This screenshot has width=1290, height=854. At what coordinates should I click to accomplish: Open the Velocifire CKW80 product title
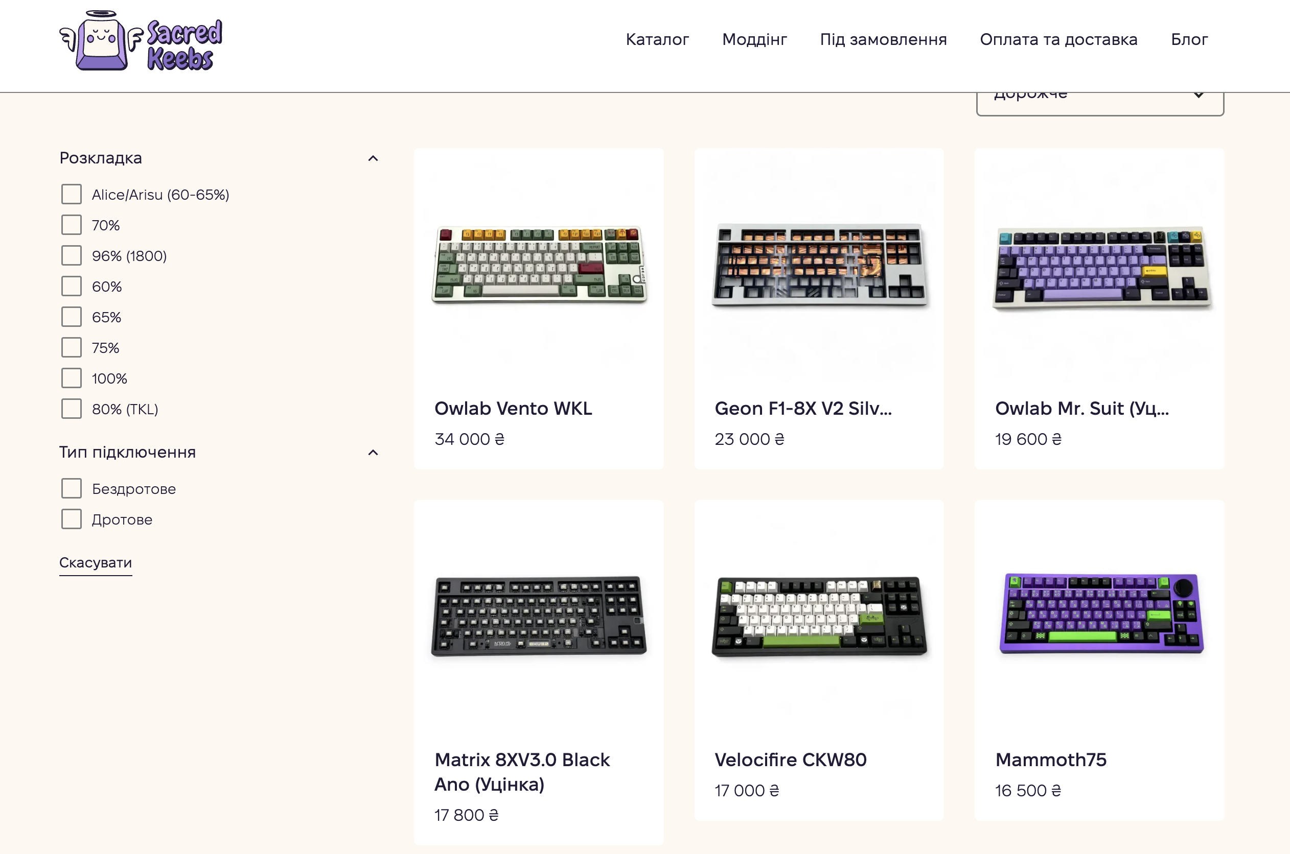pyautogui.click(x=790, y=760)
